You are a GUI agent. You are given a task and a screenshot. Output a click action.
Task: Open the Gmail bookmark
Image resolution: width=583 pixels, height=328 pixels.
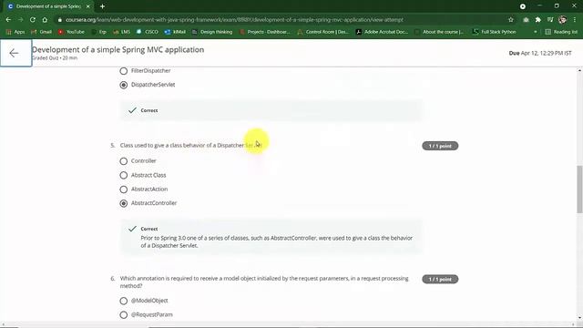[42, 32]
